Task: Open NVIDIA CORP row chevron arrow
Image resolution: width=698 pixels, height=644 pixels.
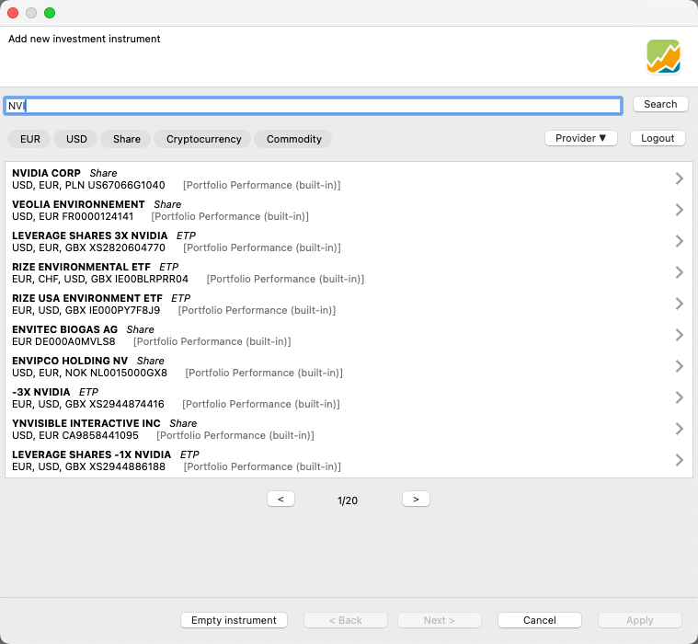Action: pyautogui.click(x=679, y=178)
